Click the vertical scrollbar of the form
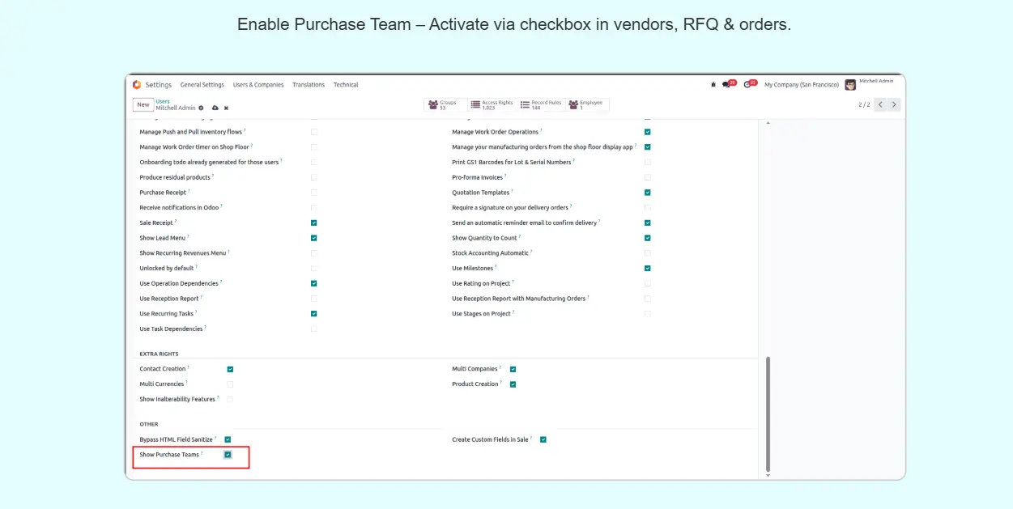1013x509 pixels. click(768, 413)
